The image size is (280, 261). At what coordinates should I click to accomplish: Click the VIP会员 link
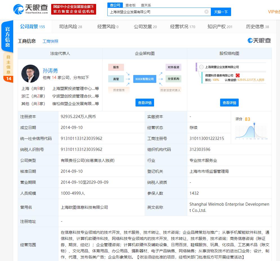(274, 12)
